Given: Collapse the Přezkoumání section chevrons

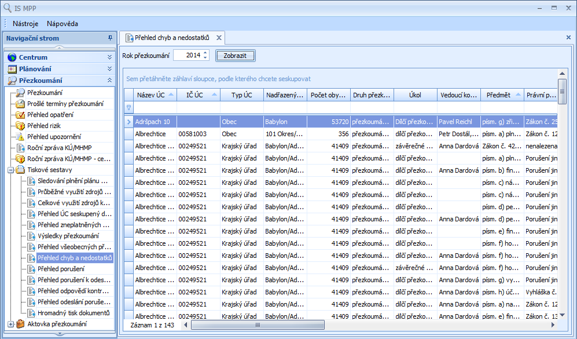Looking at the screenshot, I should point(109,81).
